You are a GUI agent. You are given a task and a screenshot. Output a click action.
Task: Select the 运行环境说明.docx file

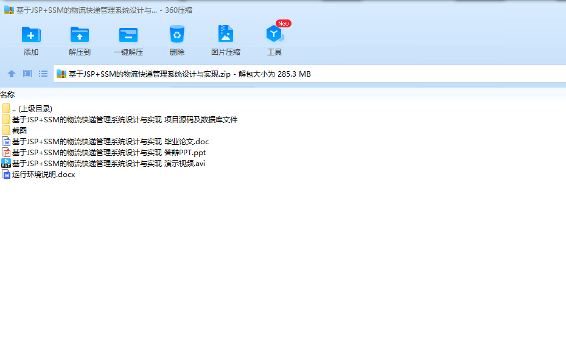pyautogui.click(x=38, y=174)
